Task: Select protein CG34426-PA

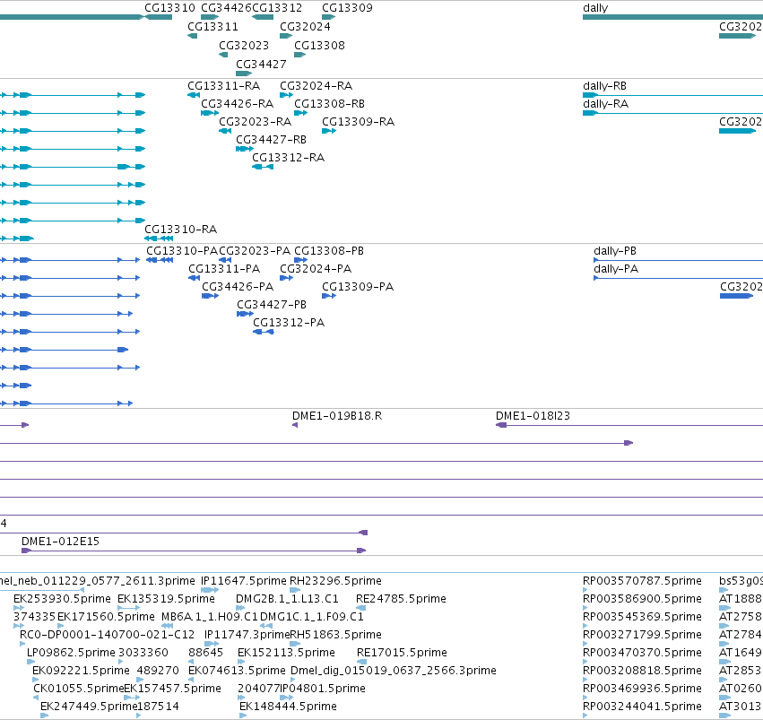Action: 238,287
